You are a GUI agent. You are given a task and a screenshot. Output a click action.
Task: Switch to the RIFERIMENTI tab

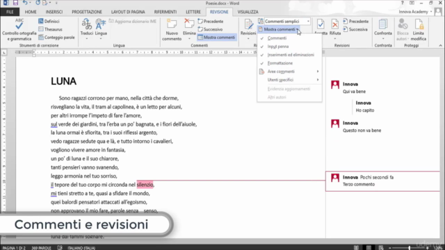coord(165,12)
